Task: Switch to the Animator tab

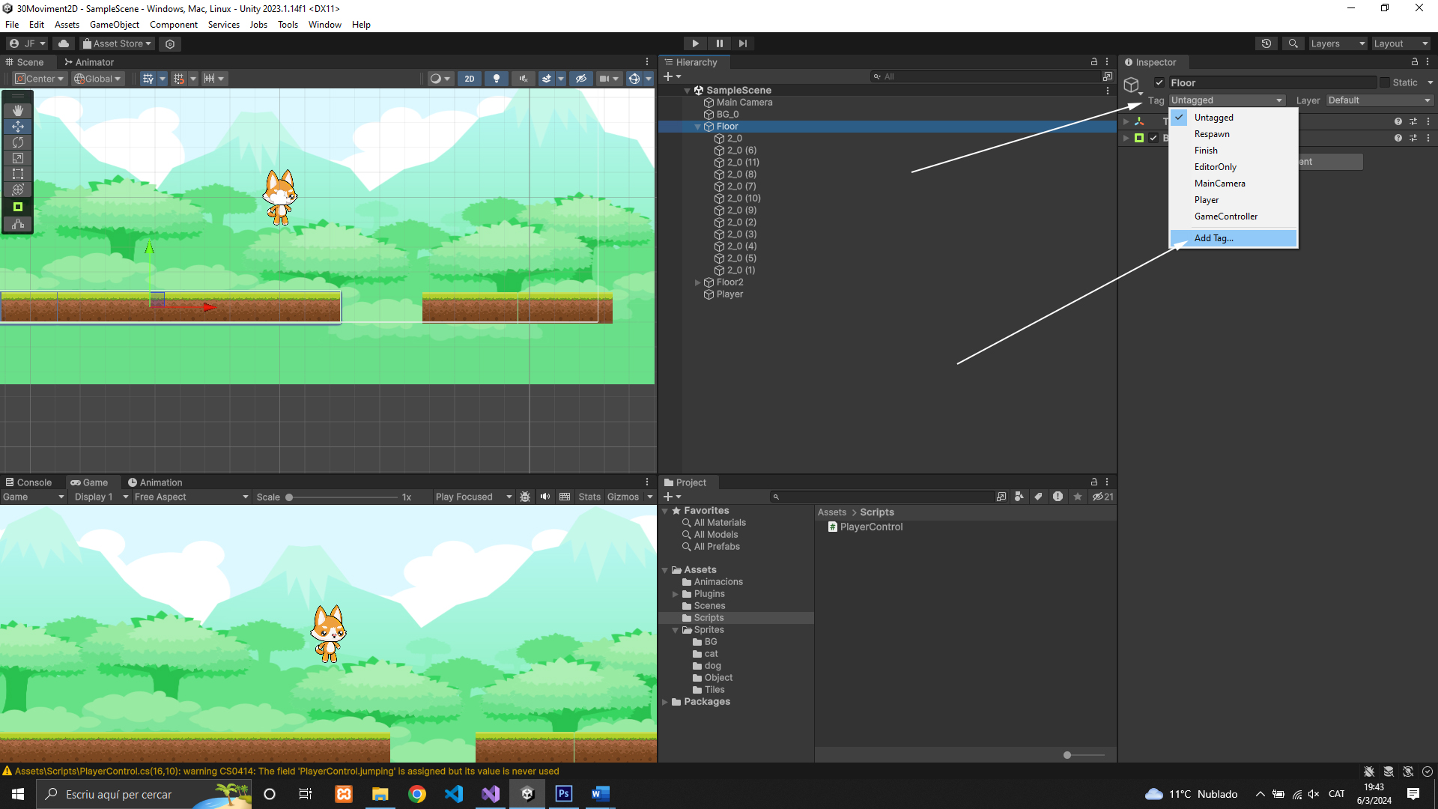Action: (x=89, y=62)
